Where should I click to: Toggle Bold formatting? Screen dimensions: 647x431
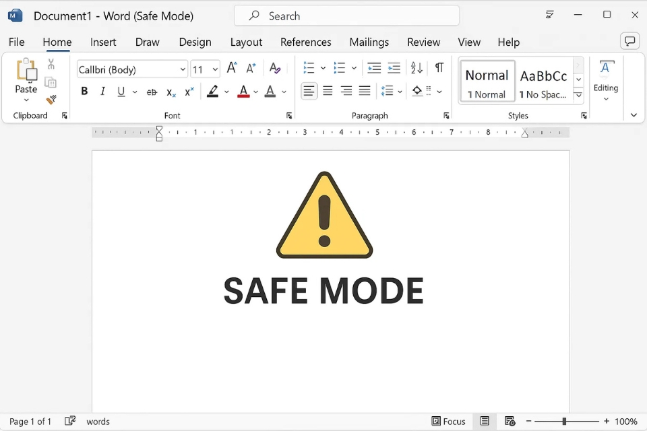tap(84, 92)
